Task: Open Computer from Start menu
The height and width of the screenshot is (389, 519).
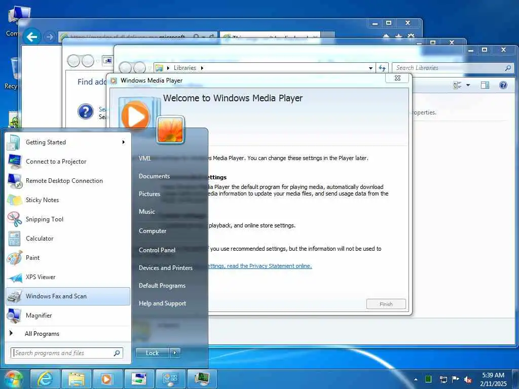Action: [152, 231]
